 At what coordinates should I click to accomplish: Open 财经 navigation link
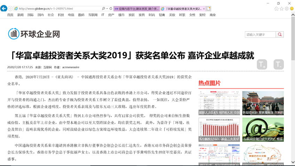(203, 15)
